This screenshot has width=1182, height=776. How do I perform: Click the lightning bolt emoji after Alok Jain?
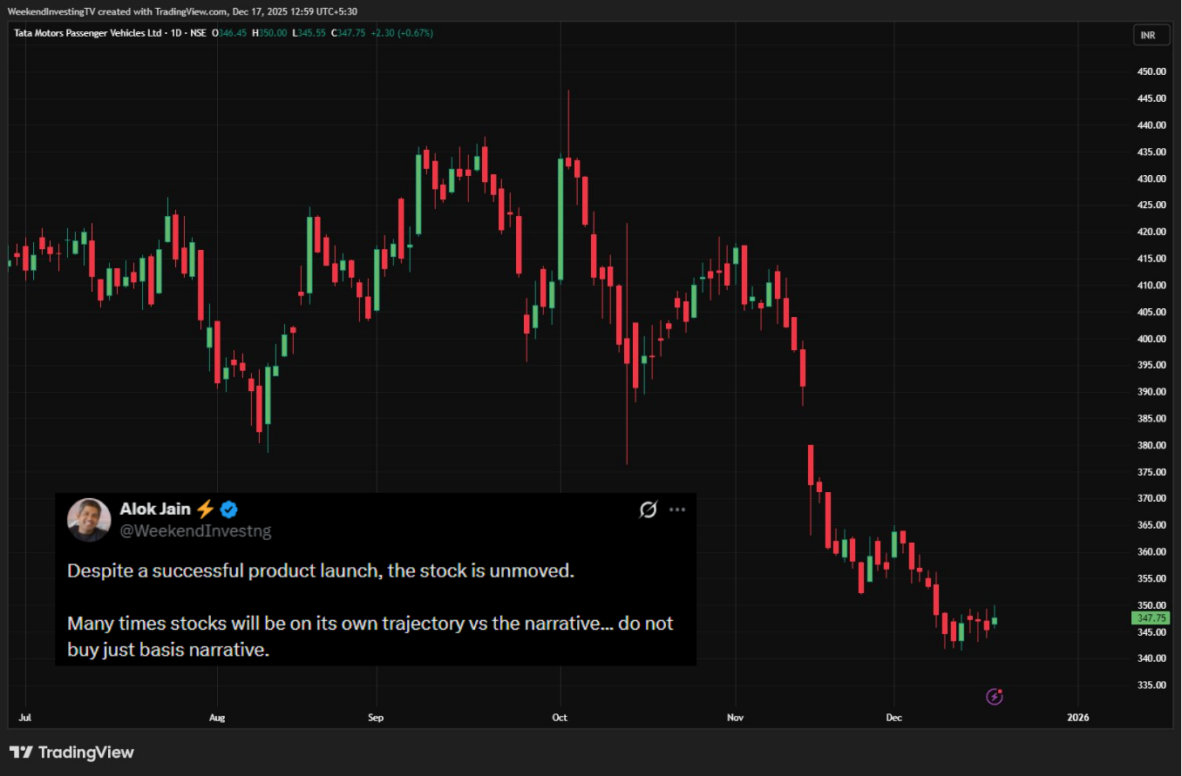(205, 509)
